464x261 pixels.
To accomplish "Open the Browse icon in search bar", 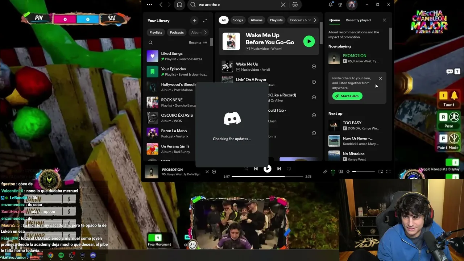I will coord(295,5).
